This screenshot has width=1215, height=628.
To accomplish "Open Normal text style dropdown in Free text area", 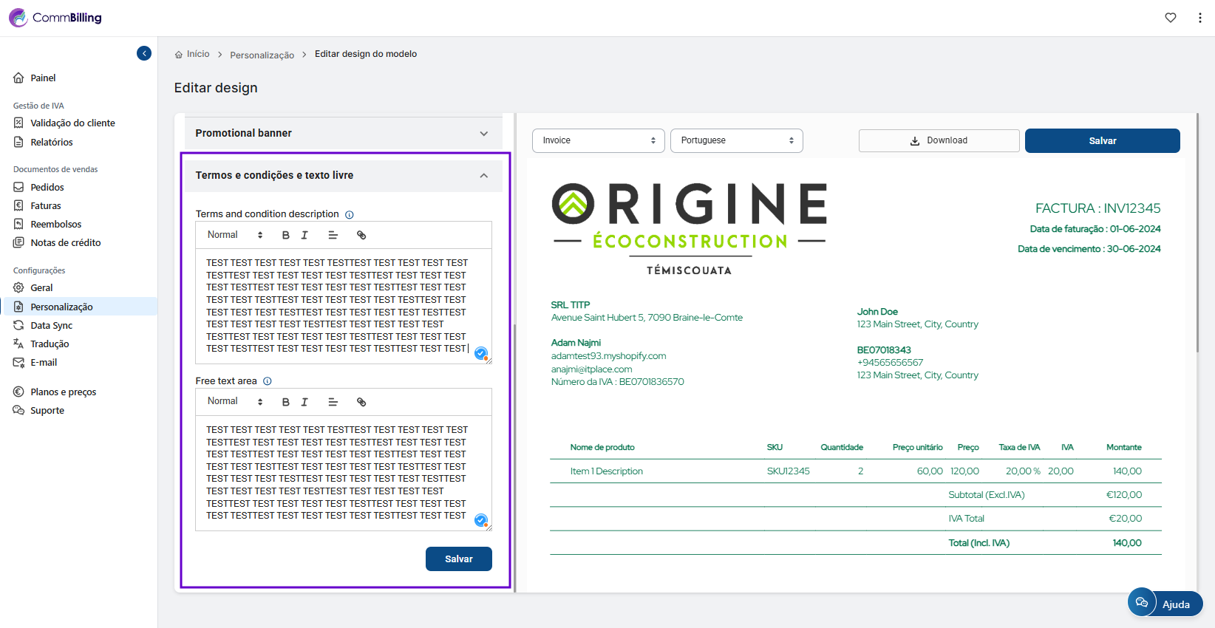I will coord(235,401).
